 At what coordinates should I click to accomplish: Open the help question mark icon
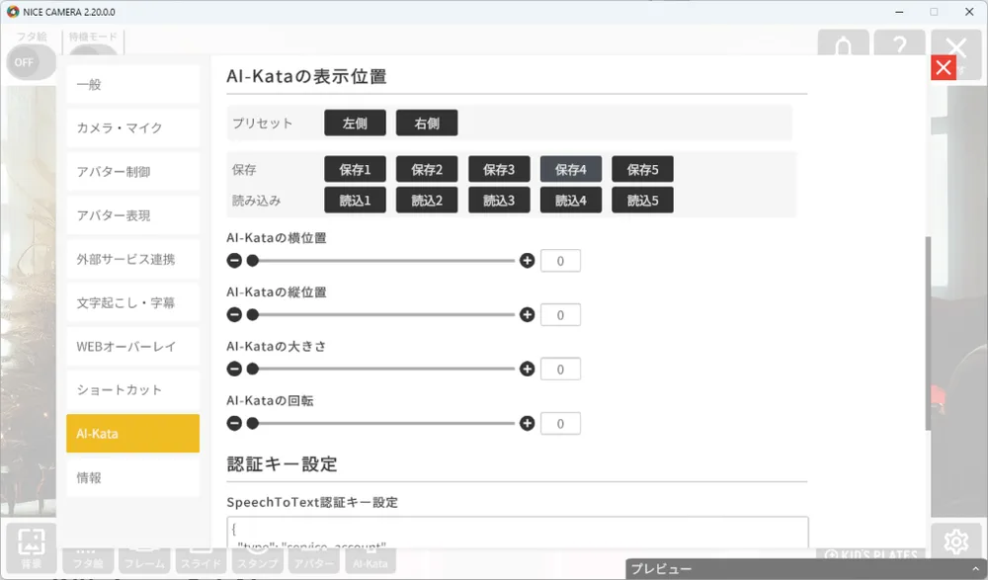pyautogui.click(x=899, y=44)
